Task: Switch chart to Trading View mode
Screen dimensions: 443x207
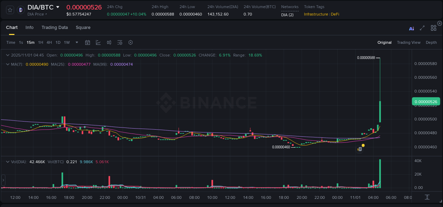Action: pos(409,42)
